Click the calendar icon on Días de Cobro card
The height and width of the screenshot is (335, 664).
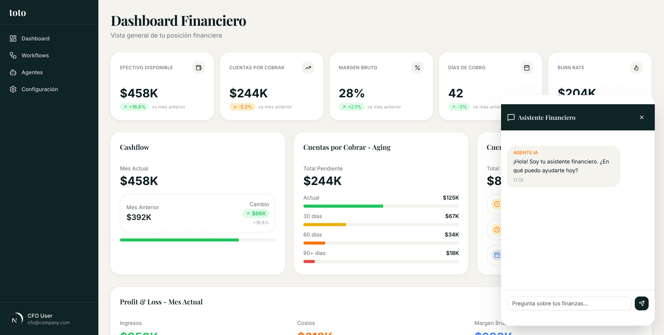526,68
